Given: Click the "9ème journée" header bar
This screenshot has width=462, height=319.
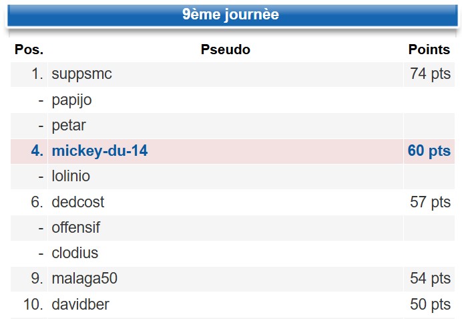Looking at the screenshot, I should (x=231, y=15).
